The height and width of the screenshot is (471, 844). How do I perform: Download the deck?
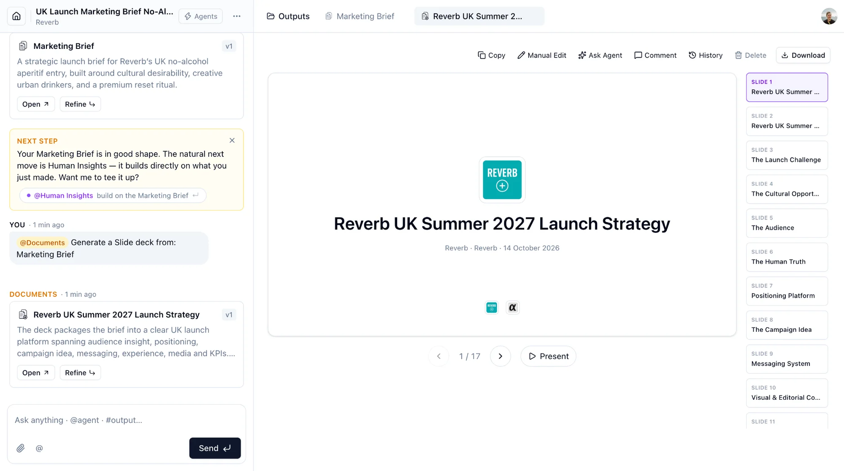803,55
